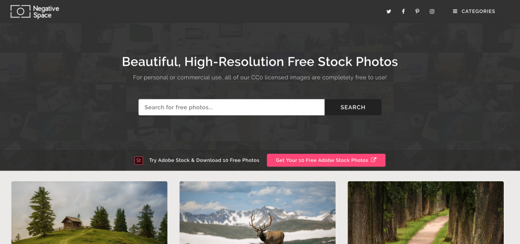Image resolution: width=520 pixels, height=244 pixels.
Task: Get Your 10 Free Adobe Stock Photos
Action: pos(326,160)
